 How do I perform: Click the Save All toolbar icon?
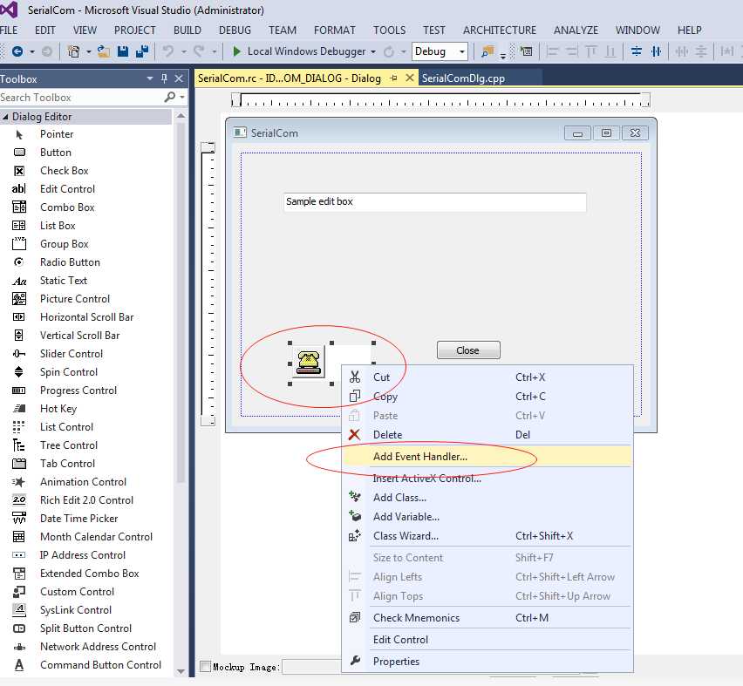pyautogui.click(x=142, y=51)
